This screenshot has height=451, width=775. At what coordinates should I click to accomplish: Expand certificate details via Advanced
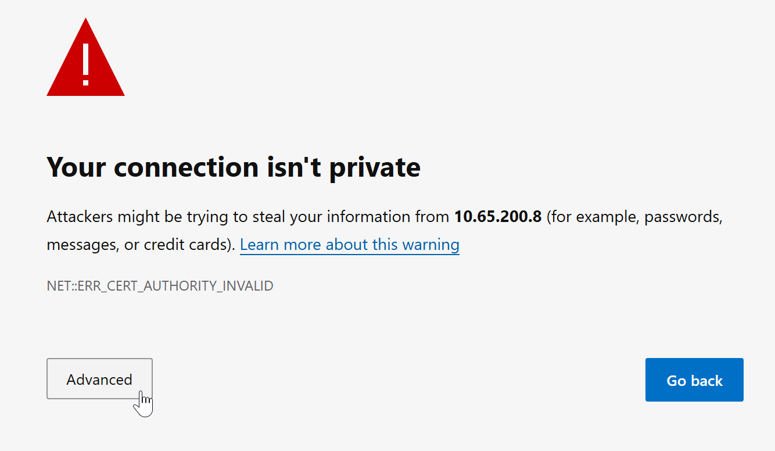coord(99,379)
